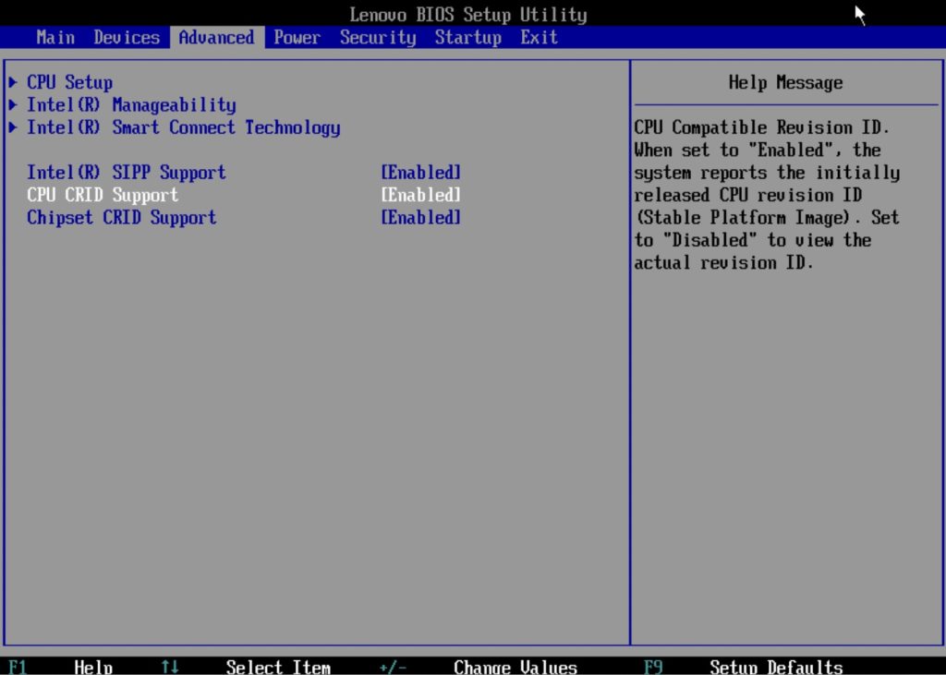Click the F9 key hint
Screen dimensions: 946x675
pyautogui.click(x=653, y=668)
